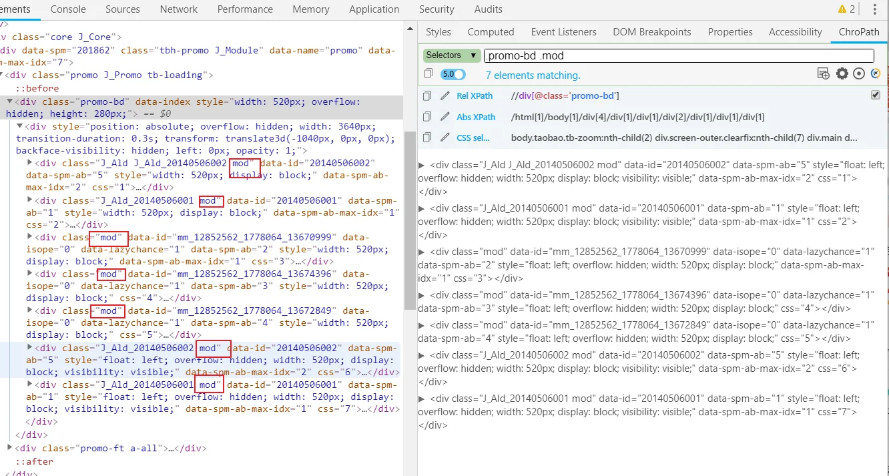This screenshot has height=476, width=889.
Task: Expand first matching J_Ald result
Action: tap(421, 165)
